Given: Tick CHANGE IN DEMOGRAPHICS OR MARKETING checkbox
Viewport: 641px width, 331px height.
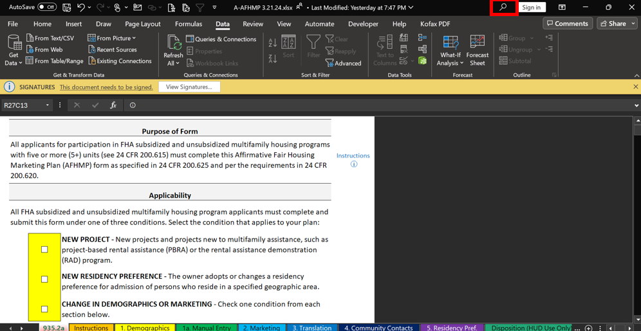Looking at the screenshot, I should [x=44, y=309].
